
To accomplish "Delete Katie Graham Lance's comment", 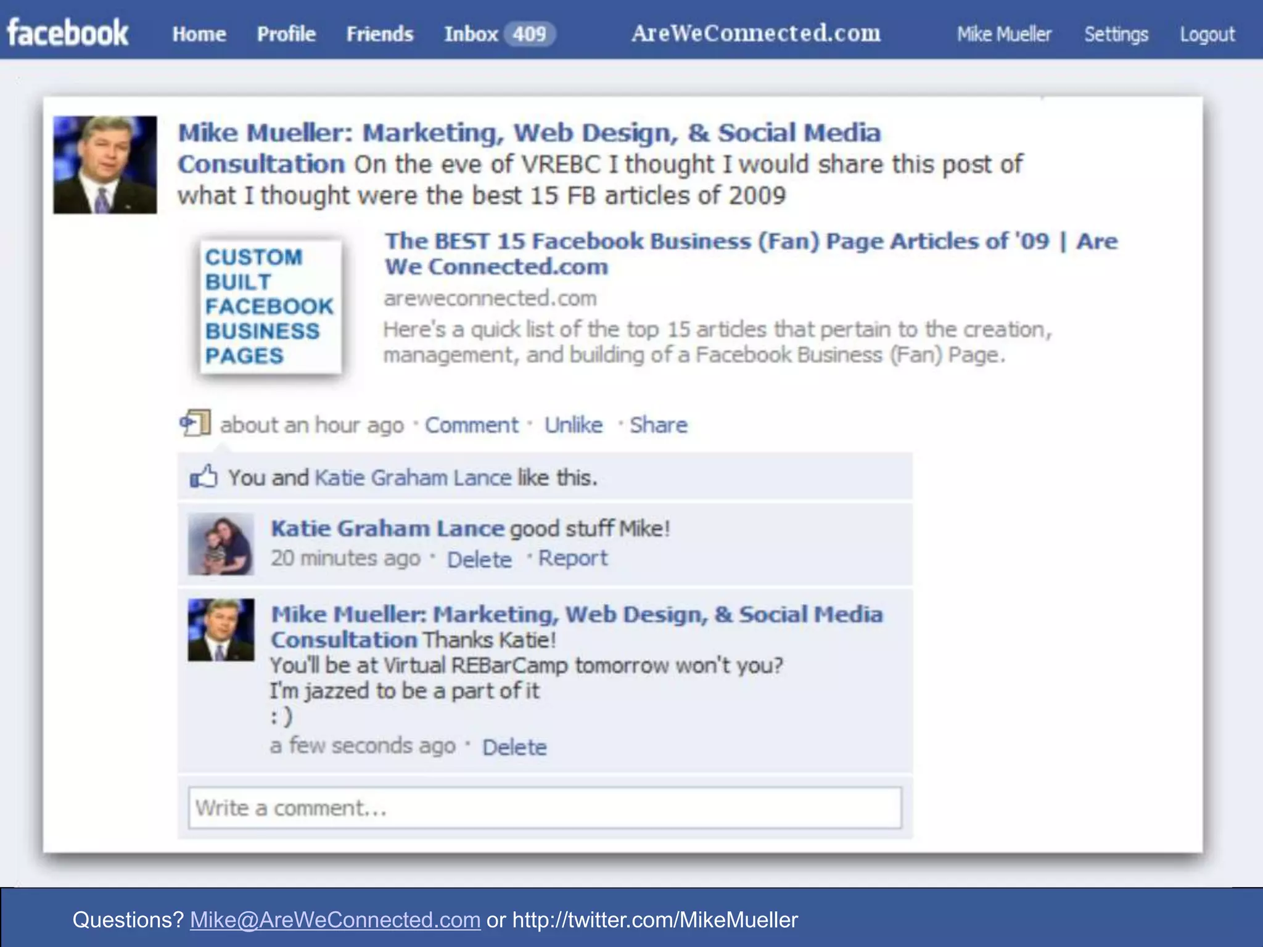I will 479,559.
